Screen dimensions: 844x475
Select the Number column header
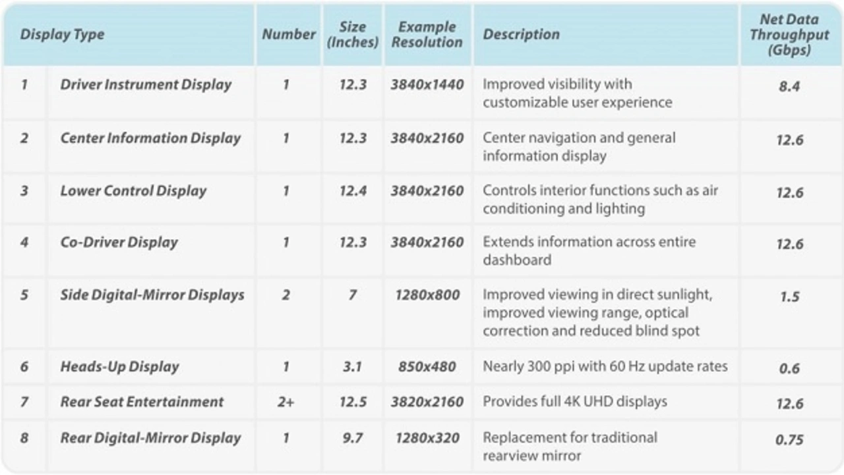[x=288, y=35]
